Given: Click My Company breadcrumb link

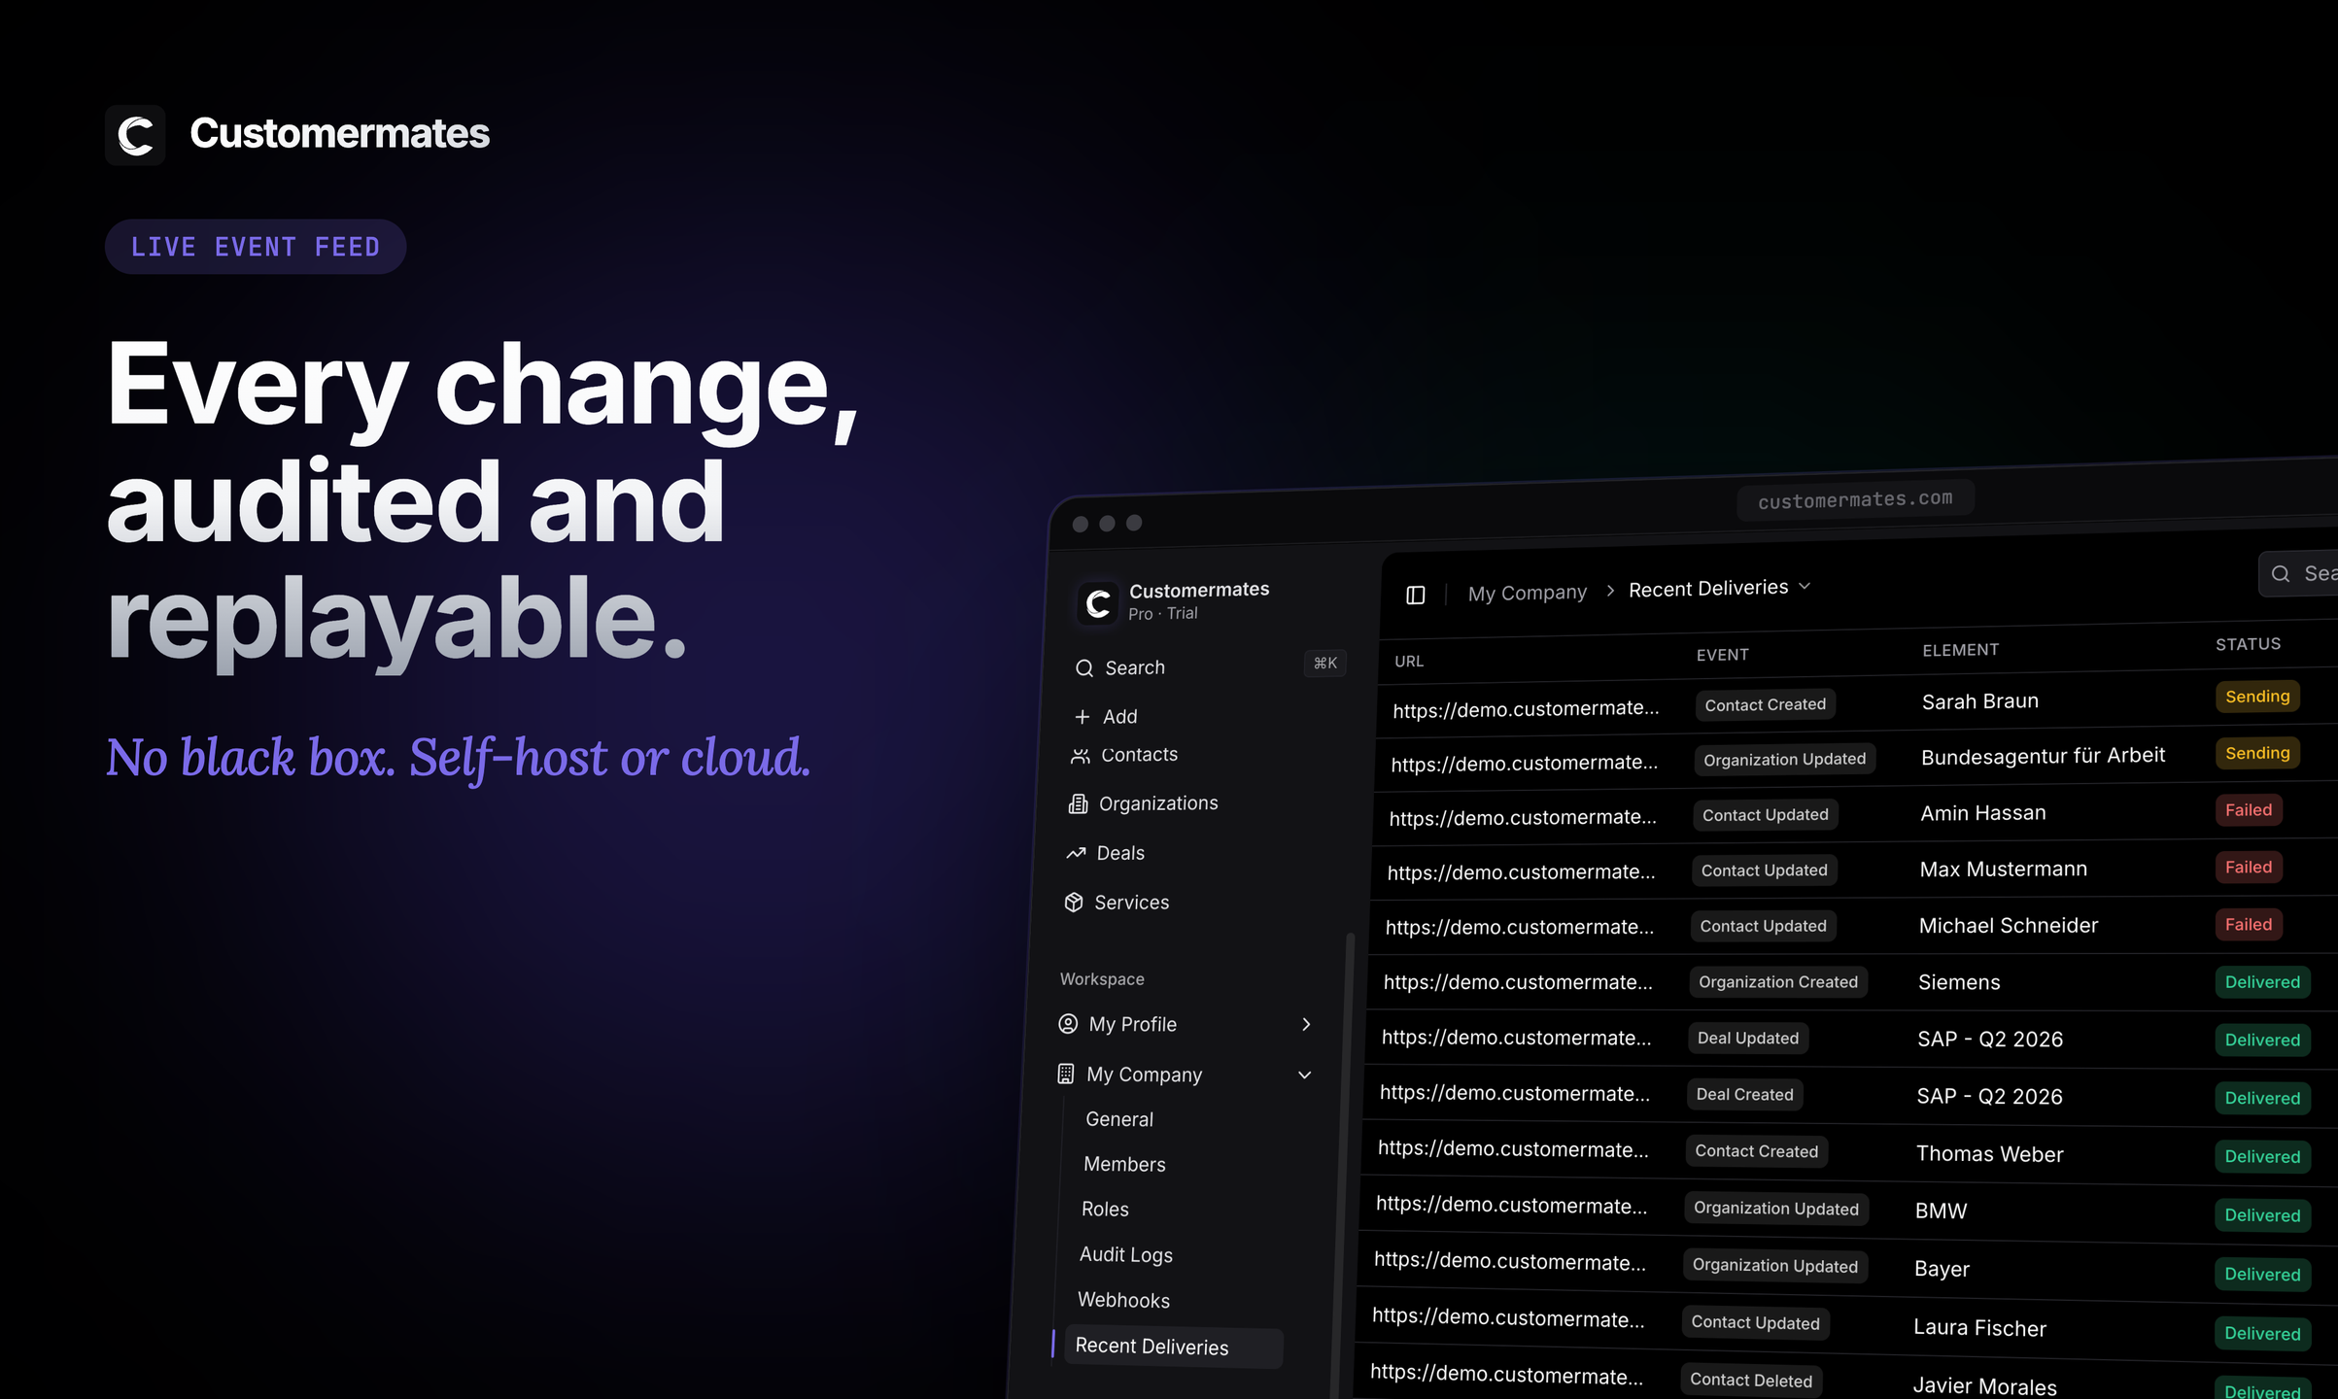Looking at the screenshot, I should click(x=1527, y=593).
